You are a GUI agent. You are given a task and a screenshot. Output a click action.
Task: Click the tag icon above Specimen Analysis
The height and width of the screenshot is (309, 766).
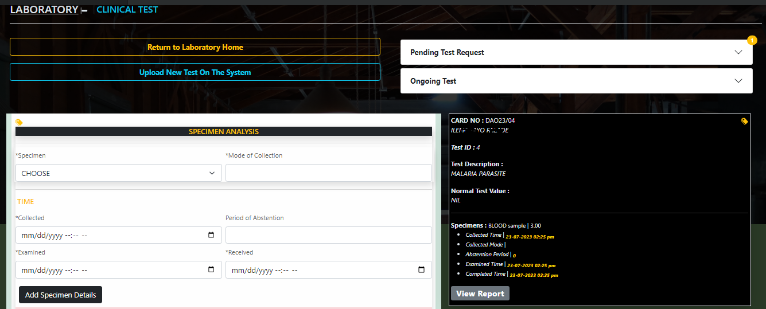tap(19, 122)
